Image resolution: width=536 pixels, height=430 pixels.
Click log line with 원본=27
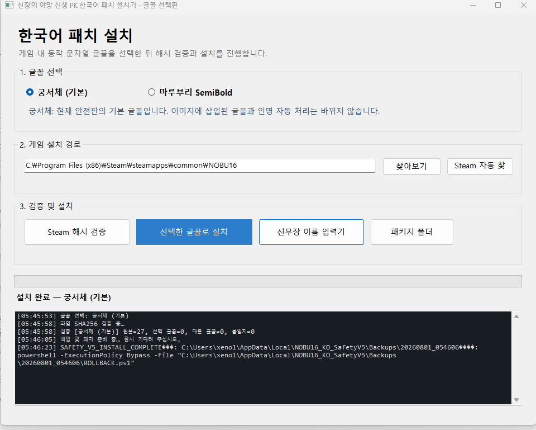pos(136,332)
